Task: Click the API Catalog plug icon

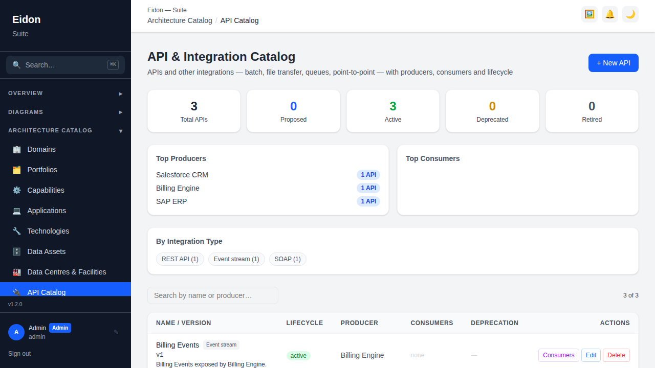Action: [x=17, y=292]
